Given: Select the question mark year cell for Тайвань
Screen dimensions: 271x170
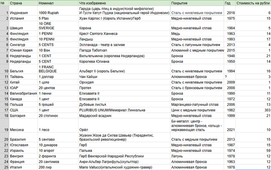Looking at the screenshot, I should pos(230,77).
